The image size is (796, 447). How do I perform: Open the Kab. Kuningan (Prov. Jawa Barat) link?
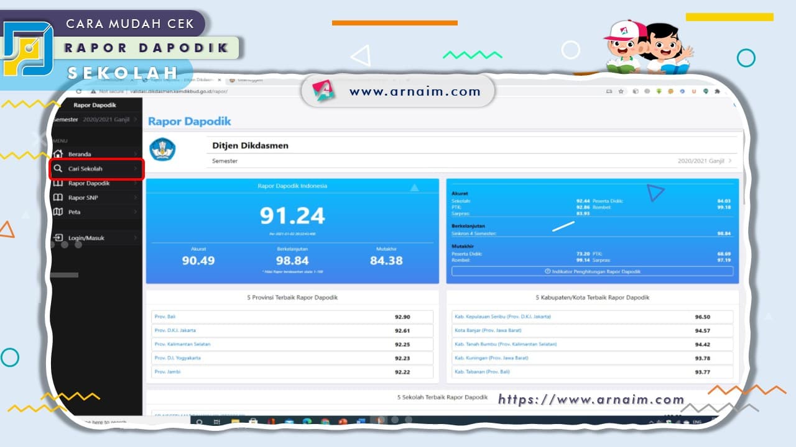pos(491,358)
